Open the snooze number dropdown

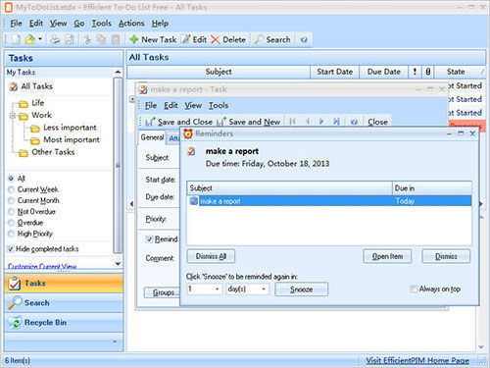click(217, 289)
